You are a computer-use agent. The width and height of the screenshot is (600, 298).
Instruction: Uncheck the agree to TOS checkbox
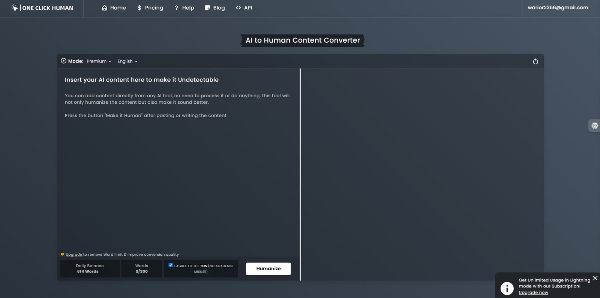click(171, 265)
